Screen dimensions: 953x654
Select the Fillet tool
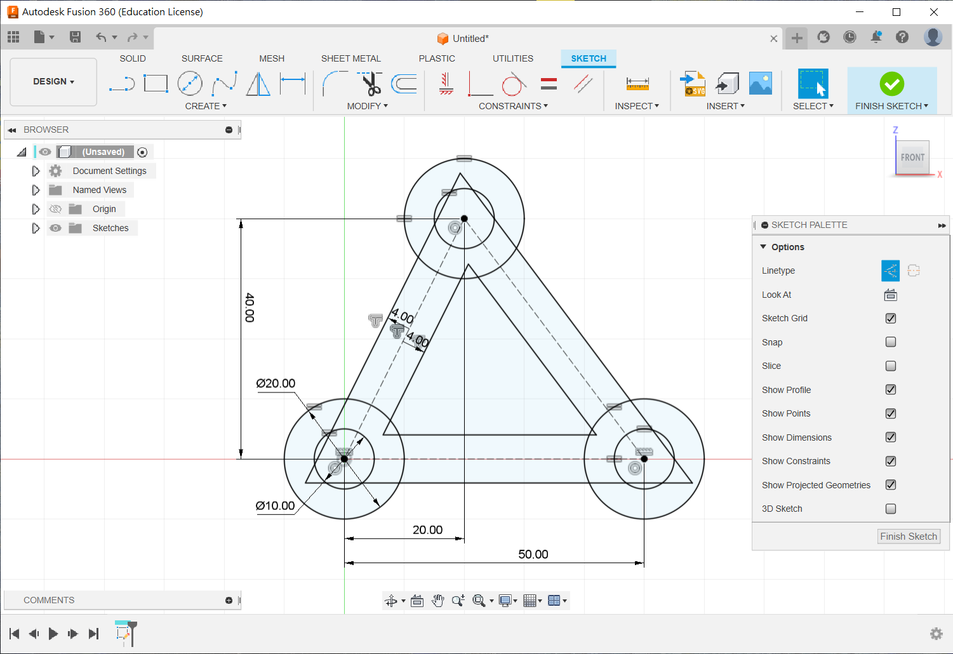(x=334, y=84)
